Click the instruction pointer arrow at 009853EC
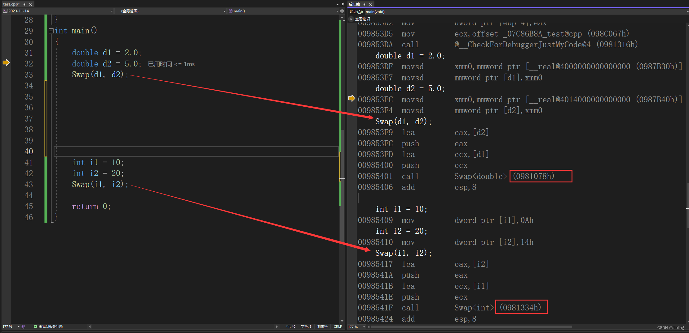The width and height of the screenshot is (689, 333). 351,98
